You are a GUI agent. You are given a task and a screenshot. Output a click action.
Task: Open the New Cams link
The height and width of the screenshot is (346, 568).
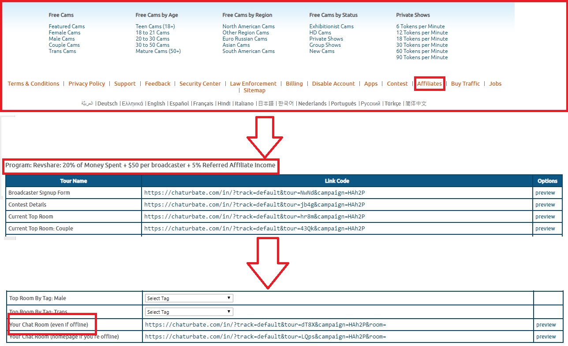pyautogui.click(x=322, y=51)
